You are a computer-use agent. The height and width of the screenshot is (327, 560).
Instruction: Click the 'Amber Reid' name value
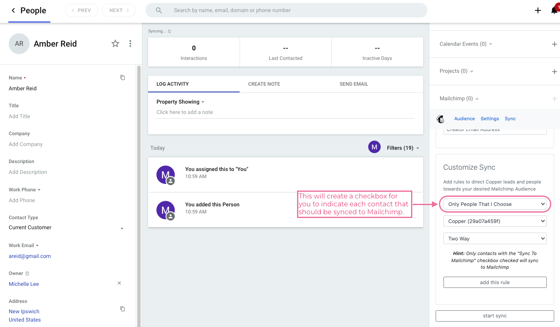click(x=23, y=89)
